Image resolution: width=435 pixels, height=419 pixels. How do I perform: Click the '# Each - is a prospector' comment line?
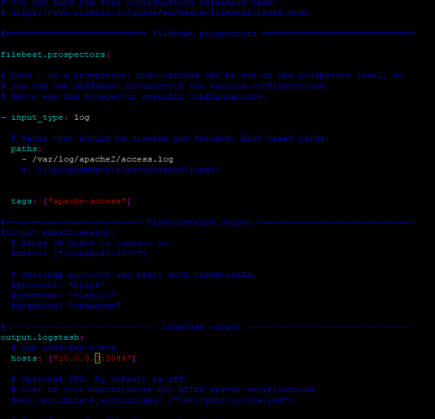click(202, 75)
